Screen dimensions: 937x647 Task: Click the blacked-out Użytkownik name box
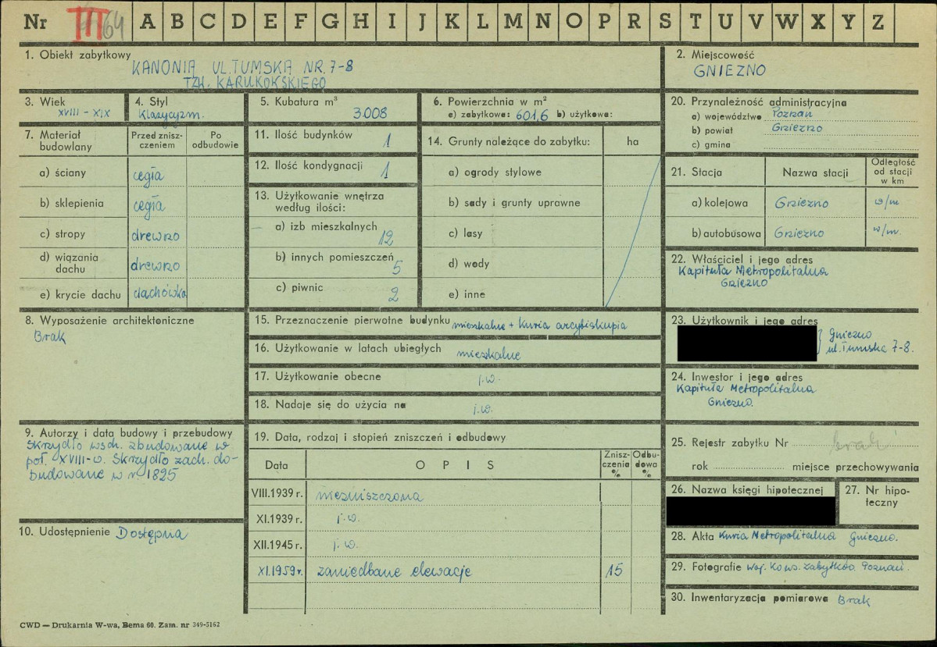[746, 344]
